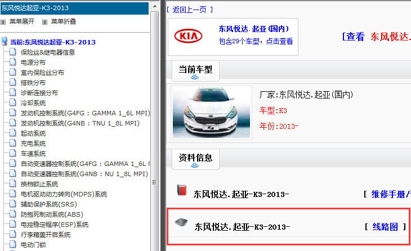Click the left panel scrollbar up arrow
411x251 pixels.
tap(155, 6)
